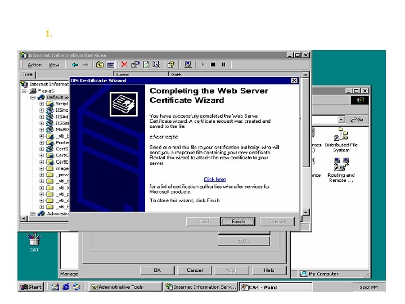The height and width of the screenshot is (304, 405).
Task: Click scroll-down arrow of IIS right pane
Action: pyautogui.click(x=305, y=212)
